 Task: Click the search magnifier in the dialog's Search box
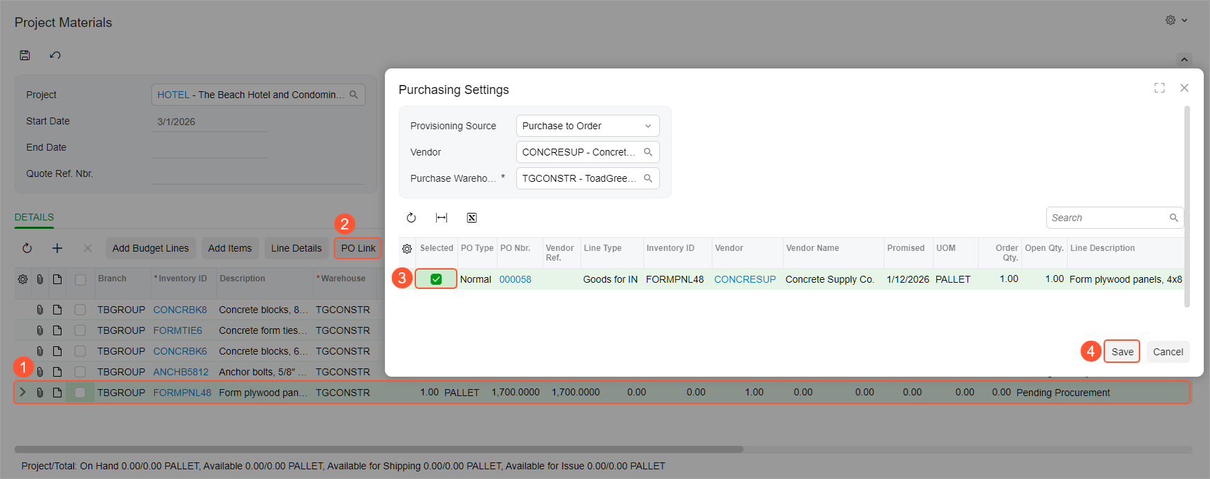[1173, 218]
